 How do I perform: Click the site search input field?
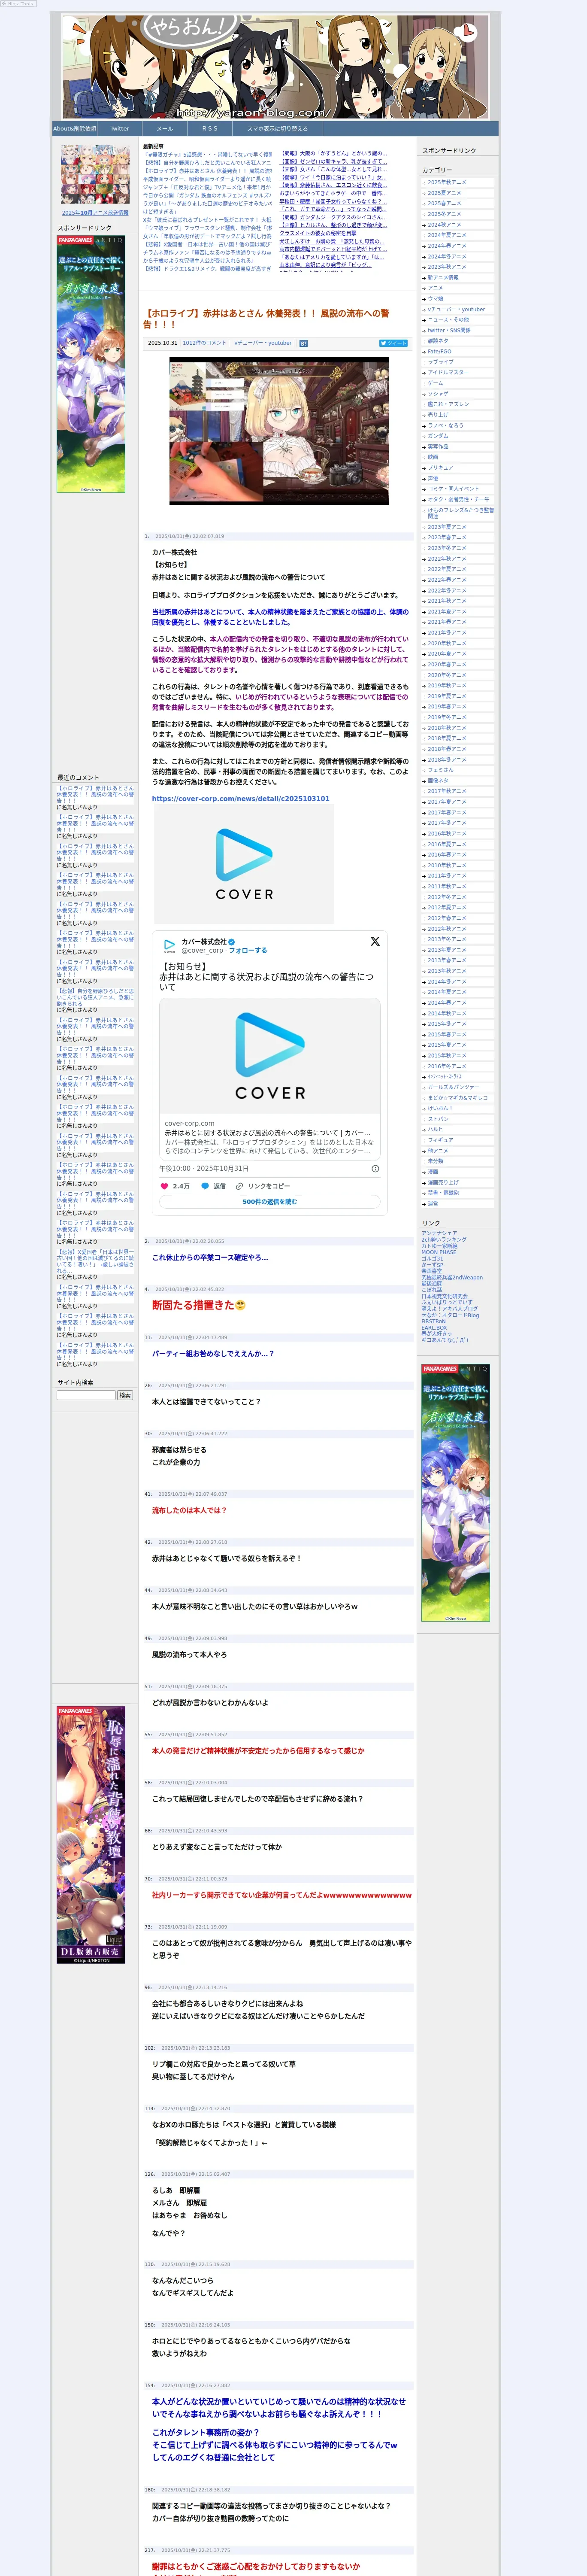(86, 1395)
